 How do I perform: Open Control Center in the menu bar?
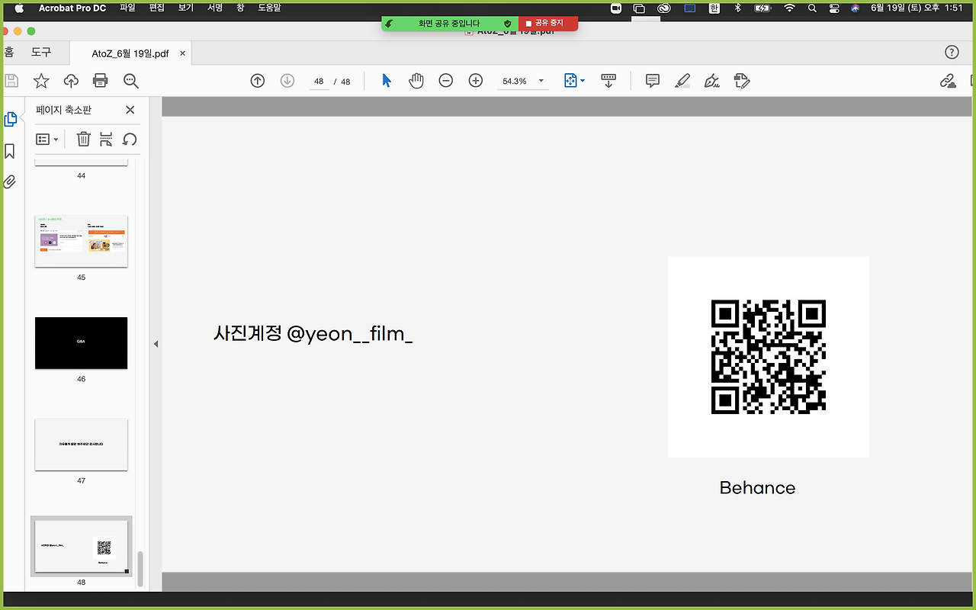(x=833, y=8)
